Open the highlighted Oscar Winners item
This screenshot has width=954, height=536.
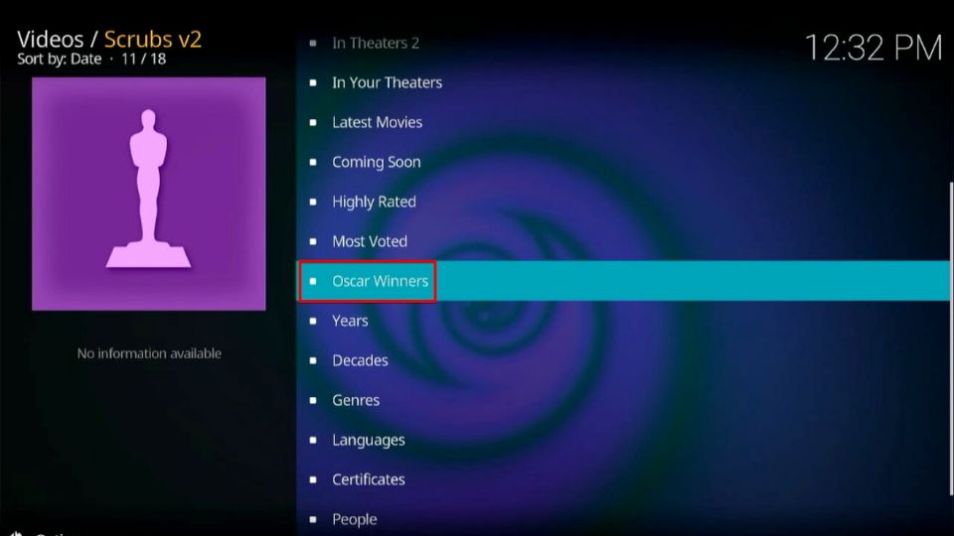click(624, 281)
